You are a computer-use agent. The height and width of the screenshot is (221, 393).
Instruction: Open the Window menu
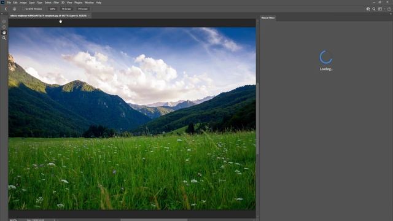click(x=89, y=2)
